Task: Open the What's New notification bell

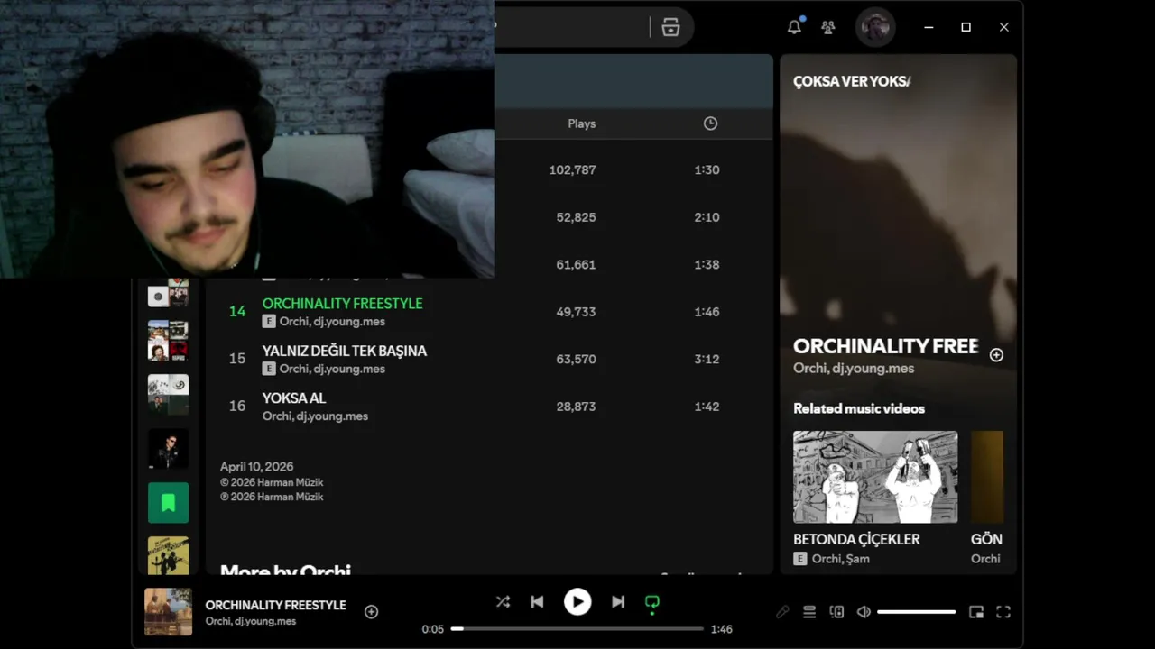Action: click(x=794, y=27)
